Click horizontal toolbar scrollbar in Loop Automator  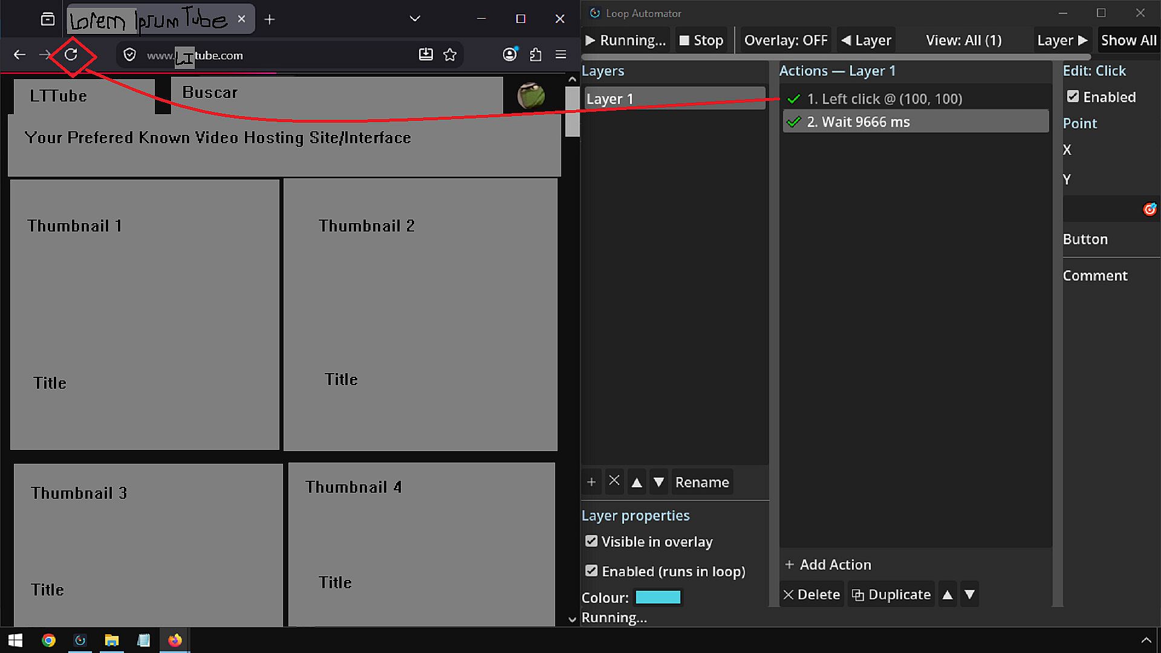click(836, 57)
